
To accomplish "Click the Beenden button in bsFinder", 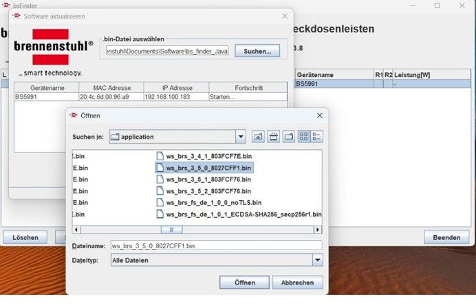I will (446, 237).
